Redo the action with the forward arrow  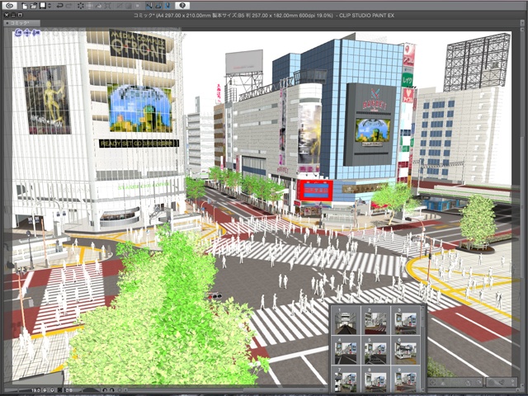pyautogui.click(x=69, y=6)
